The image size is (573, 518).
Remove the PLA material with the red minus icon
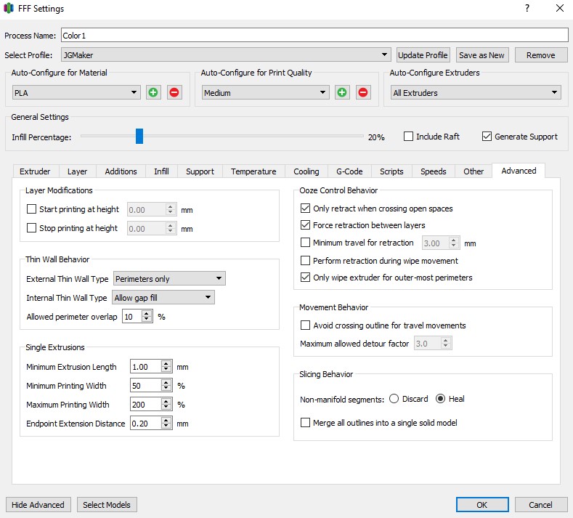tap(174, 92)
